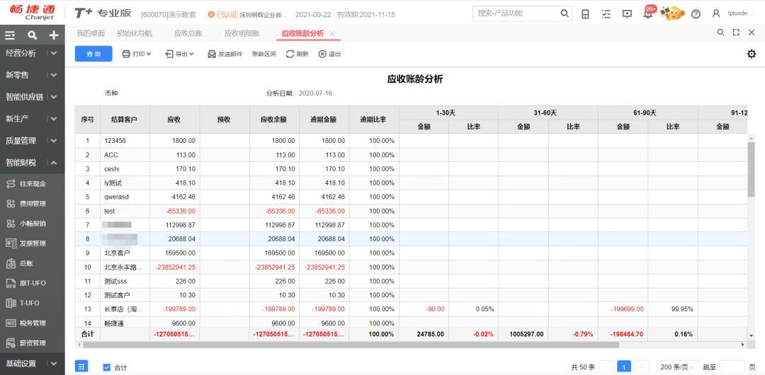Screen dimensions: 765x375
Task: Open 费用管理 module in sidebar
Action: pyautogui.click(x=32, y=204)
